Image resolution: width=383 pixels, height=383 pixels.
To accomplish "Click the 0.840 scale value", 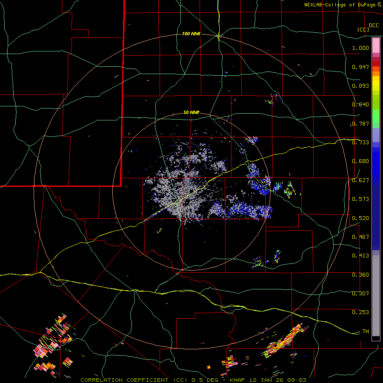I will click(360, 105).
